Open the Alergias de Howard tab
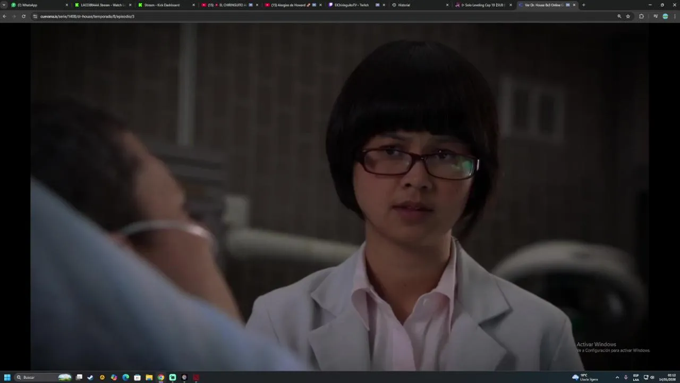This screenshot has width=680, height=383. pyautogui.click(x=292, y=5)
